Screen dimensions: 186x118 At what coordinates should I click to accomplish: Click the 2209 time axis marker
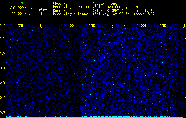(162, 25)
